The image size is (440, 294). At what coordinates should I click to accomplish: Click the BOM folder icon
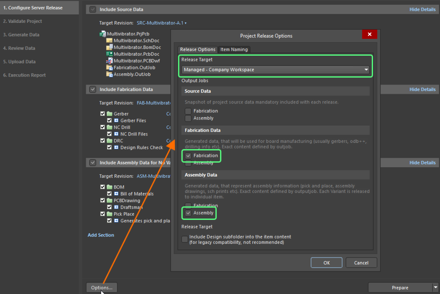pyautogui.click(x=109, y=187)
